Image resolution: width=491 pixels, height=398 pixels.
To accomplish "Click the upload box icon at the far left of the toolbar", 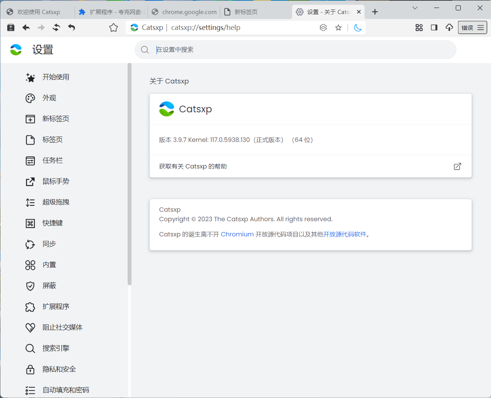I will (x=11, y=27).
